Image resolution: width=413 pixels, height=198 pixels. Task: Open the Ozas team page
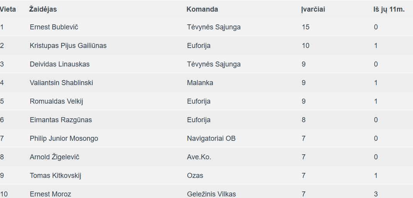point(195,176)
